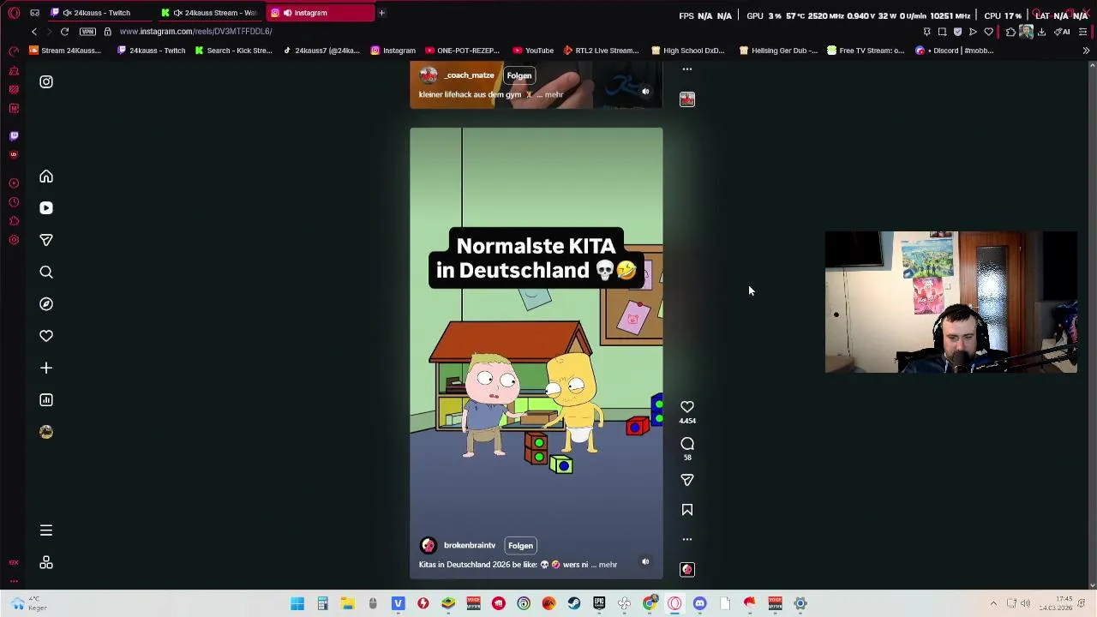Open the Windows Start menu
The height and width of the screenshot is (617, 1097).
(297, 603)
